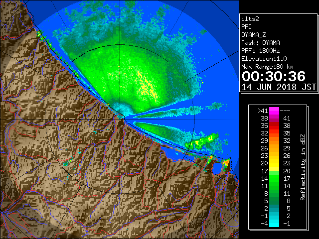319x239 pixels.
Task: Click the 'Task: OYAMA' line
Action: tap(261, 43)
